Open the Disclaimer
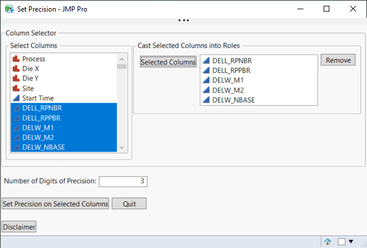 coord(19,227)
